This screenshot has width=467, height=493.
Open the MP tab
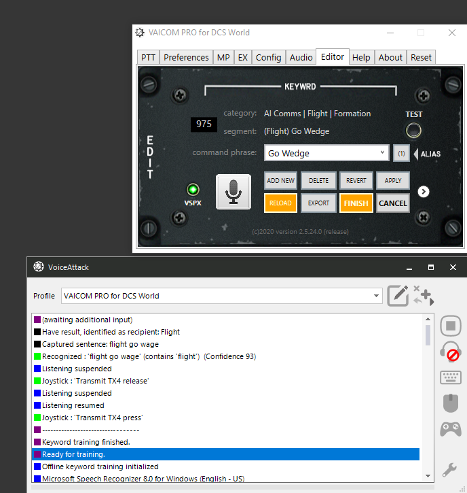coord(223,58)
